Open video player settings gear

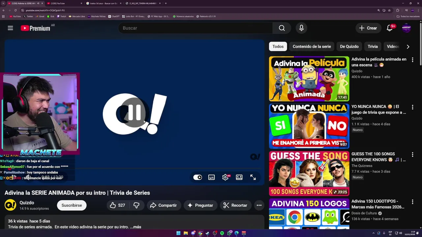(226, 177)
